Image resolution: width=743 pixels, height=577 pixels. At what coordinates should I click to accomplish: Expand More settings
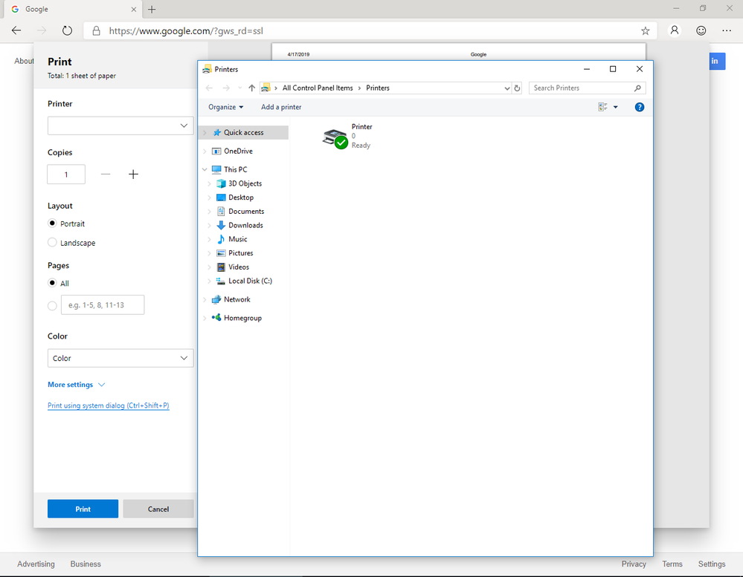(76, 385)
